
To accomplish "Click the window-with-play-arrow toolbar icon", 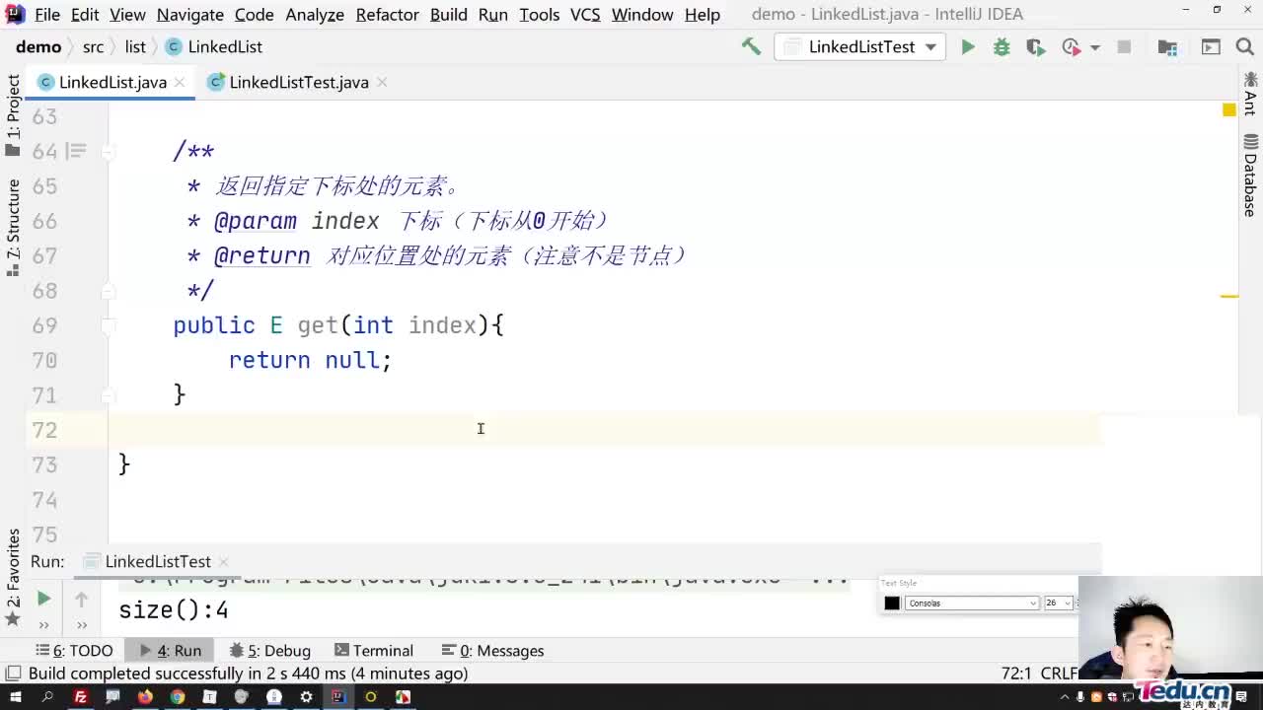I will pos(1211,46).
